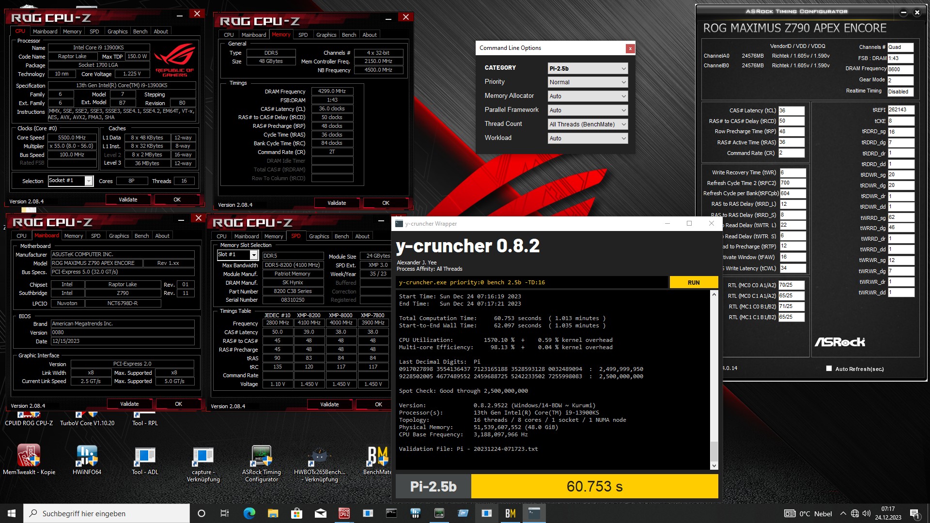Open the Tool - ADL desktop shortcut
930x523 pixels.
click(x=145, y=460)
